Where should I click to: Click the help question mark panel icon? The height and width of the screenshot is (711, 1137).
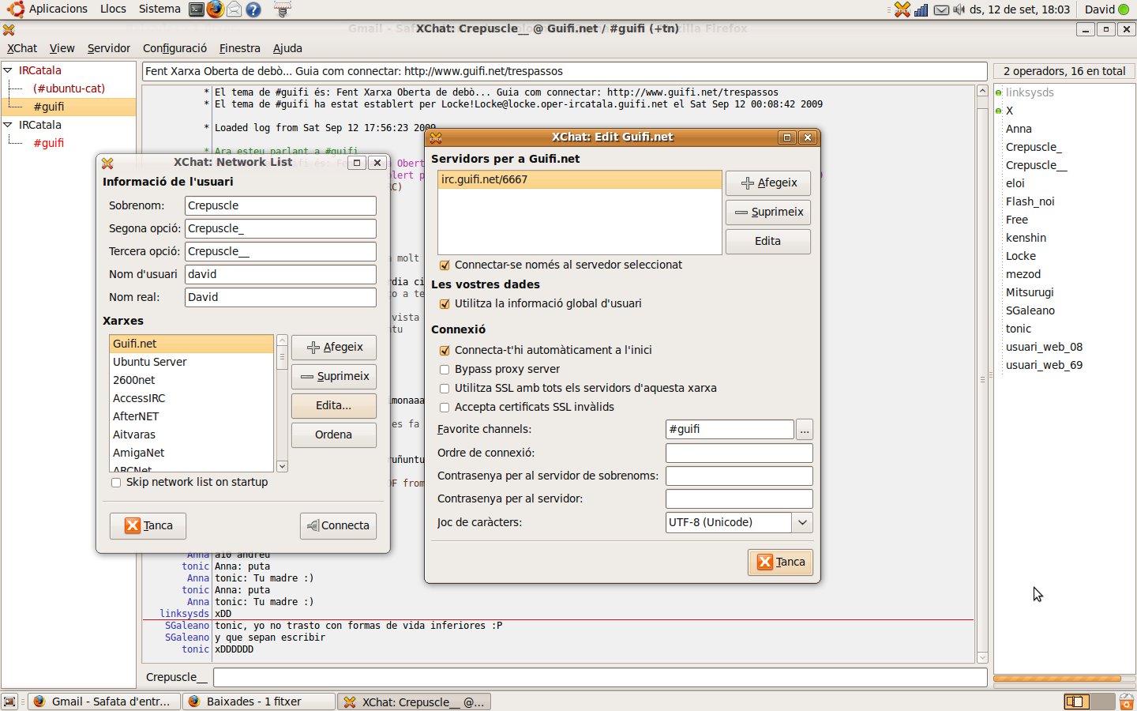(253, 9)
